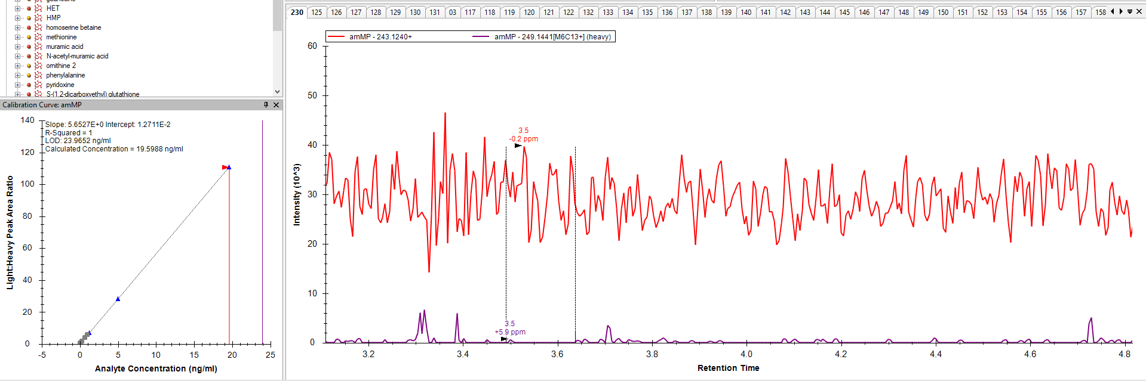The width and height of the screenshot is (1146, 381).
Task: Click the status dot beside phenylalanine
Action: 29,75
